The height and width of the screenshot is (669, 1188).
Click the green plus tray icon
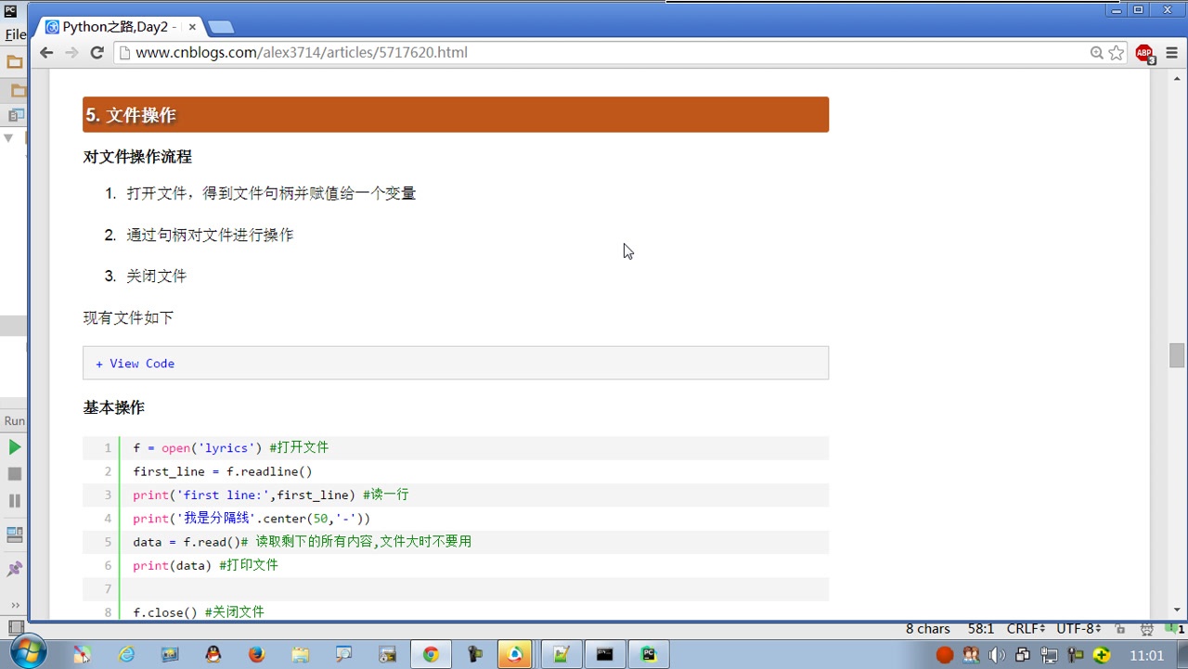tap(1101, 655)
